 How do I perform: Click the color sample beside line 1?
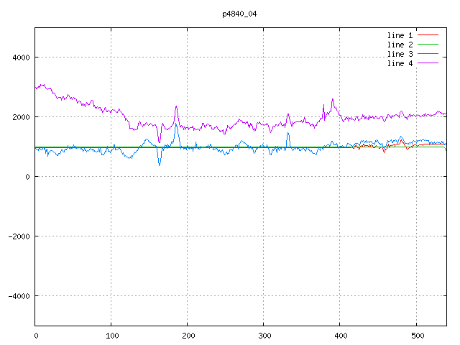428,34
